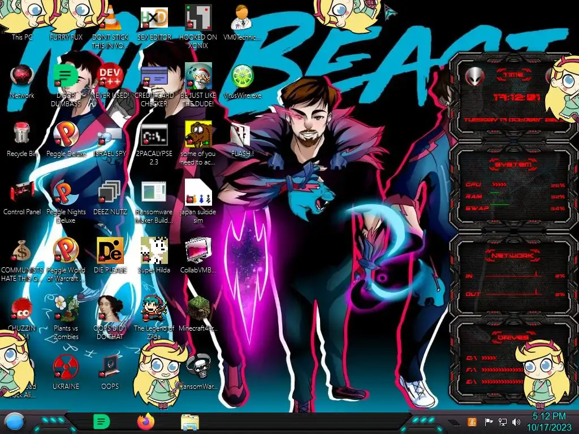This screenshot has height=434, width=579.
Task: Open the SEX EDITOR HxD shortcut
Action: (x=154, y=22)
